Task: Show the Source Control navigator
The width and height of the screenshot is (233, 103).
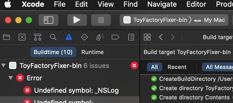Action: coord(22,37)
